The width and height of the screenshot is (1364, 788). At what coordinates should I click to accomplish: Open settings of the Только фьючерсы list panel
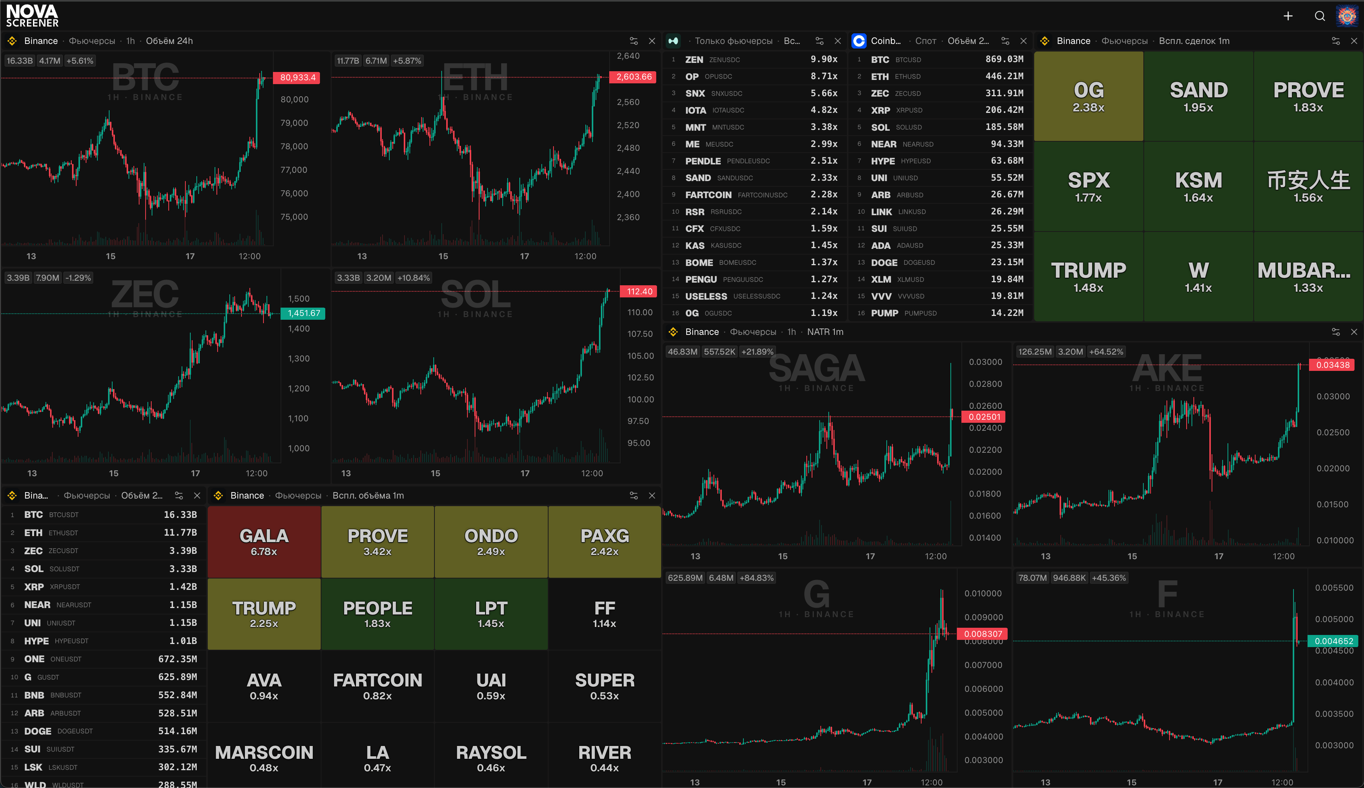(x=819, y=41)
